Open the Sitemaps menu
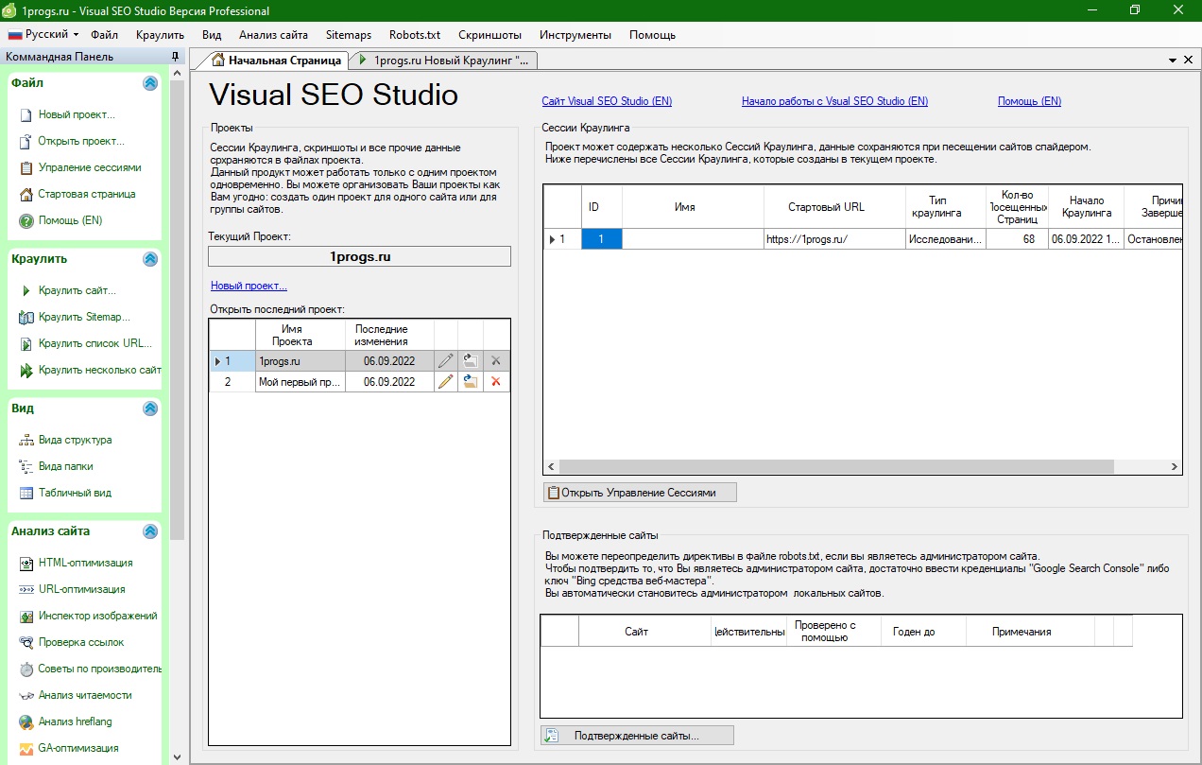Image resolution: width=1202 pixels, height=765 pixels. click(x=349, y=35)
